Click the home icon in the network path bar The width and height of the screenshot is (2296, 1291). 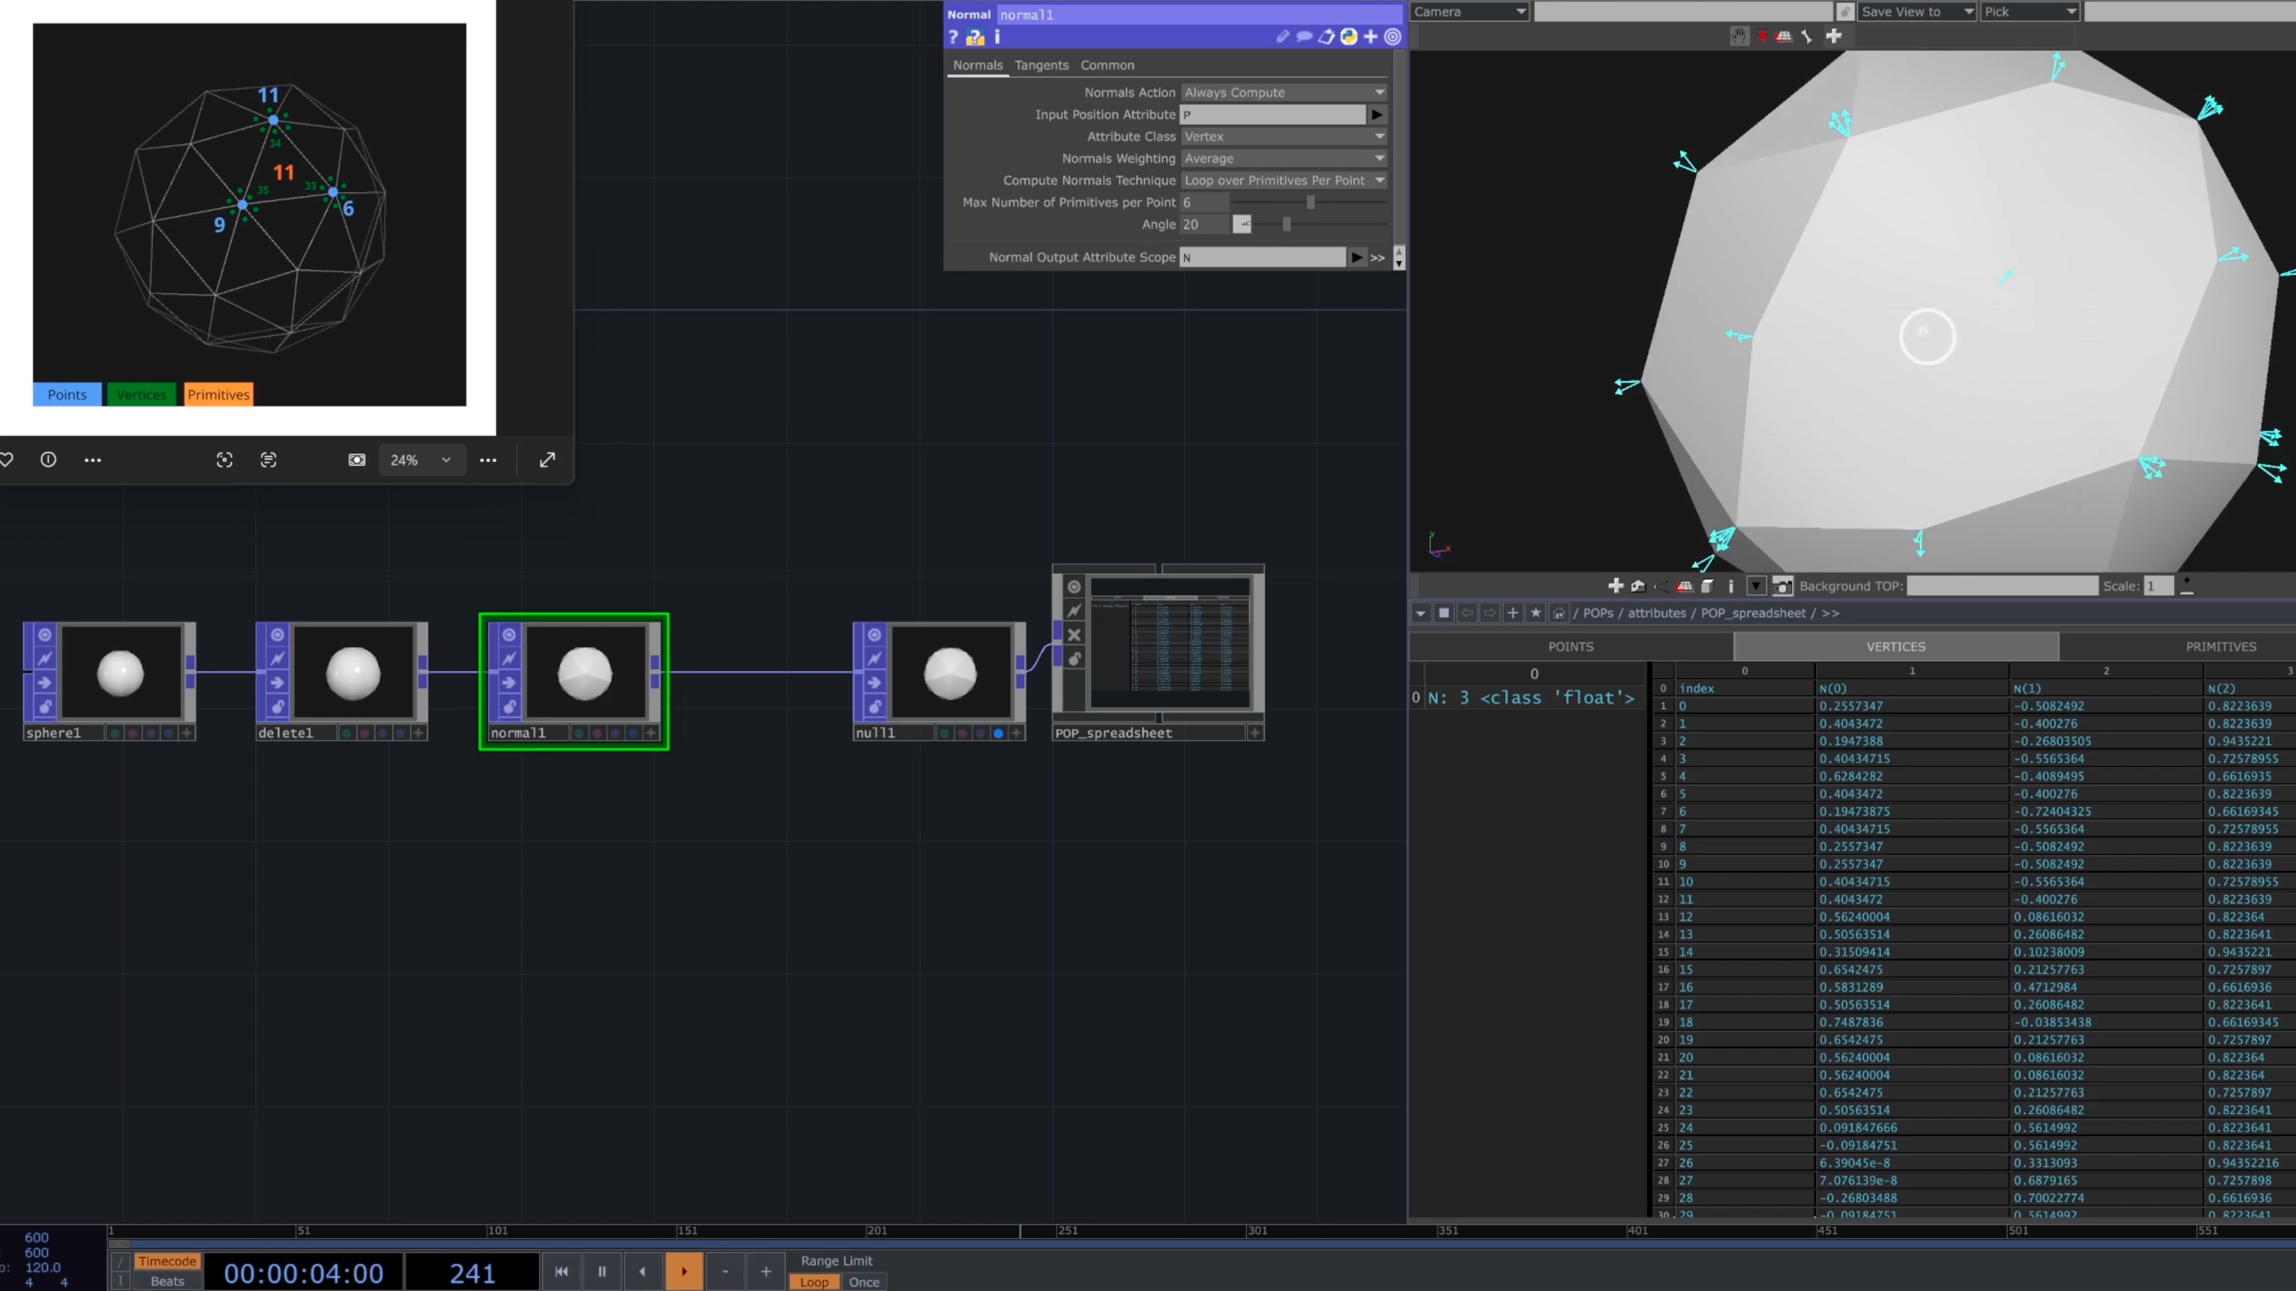coord(1559,613)
